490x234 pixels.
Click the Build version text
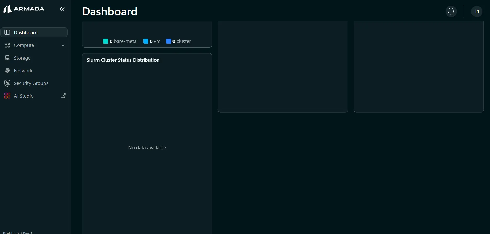click(18, 232)
